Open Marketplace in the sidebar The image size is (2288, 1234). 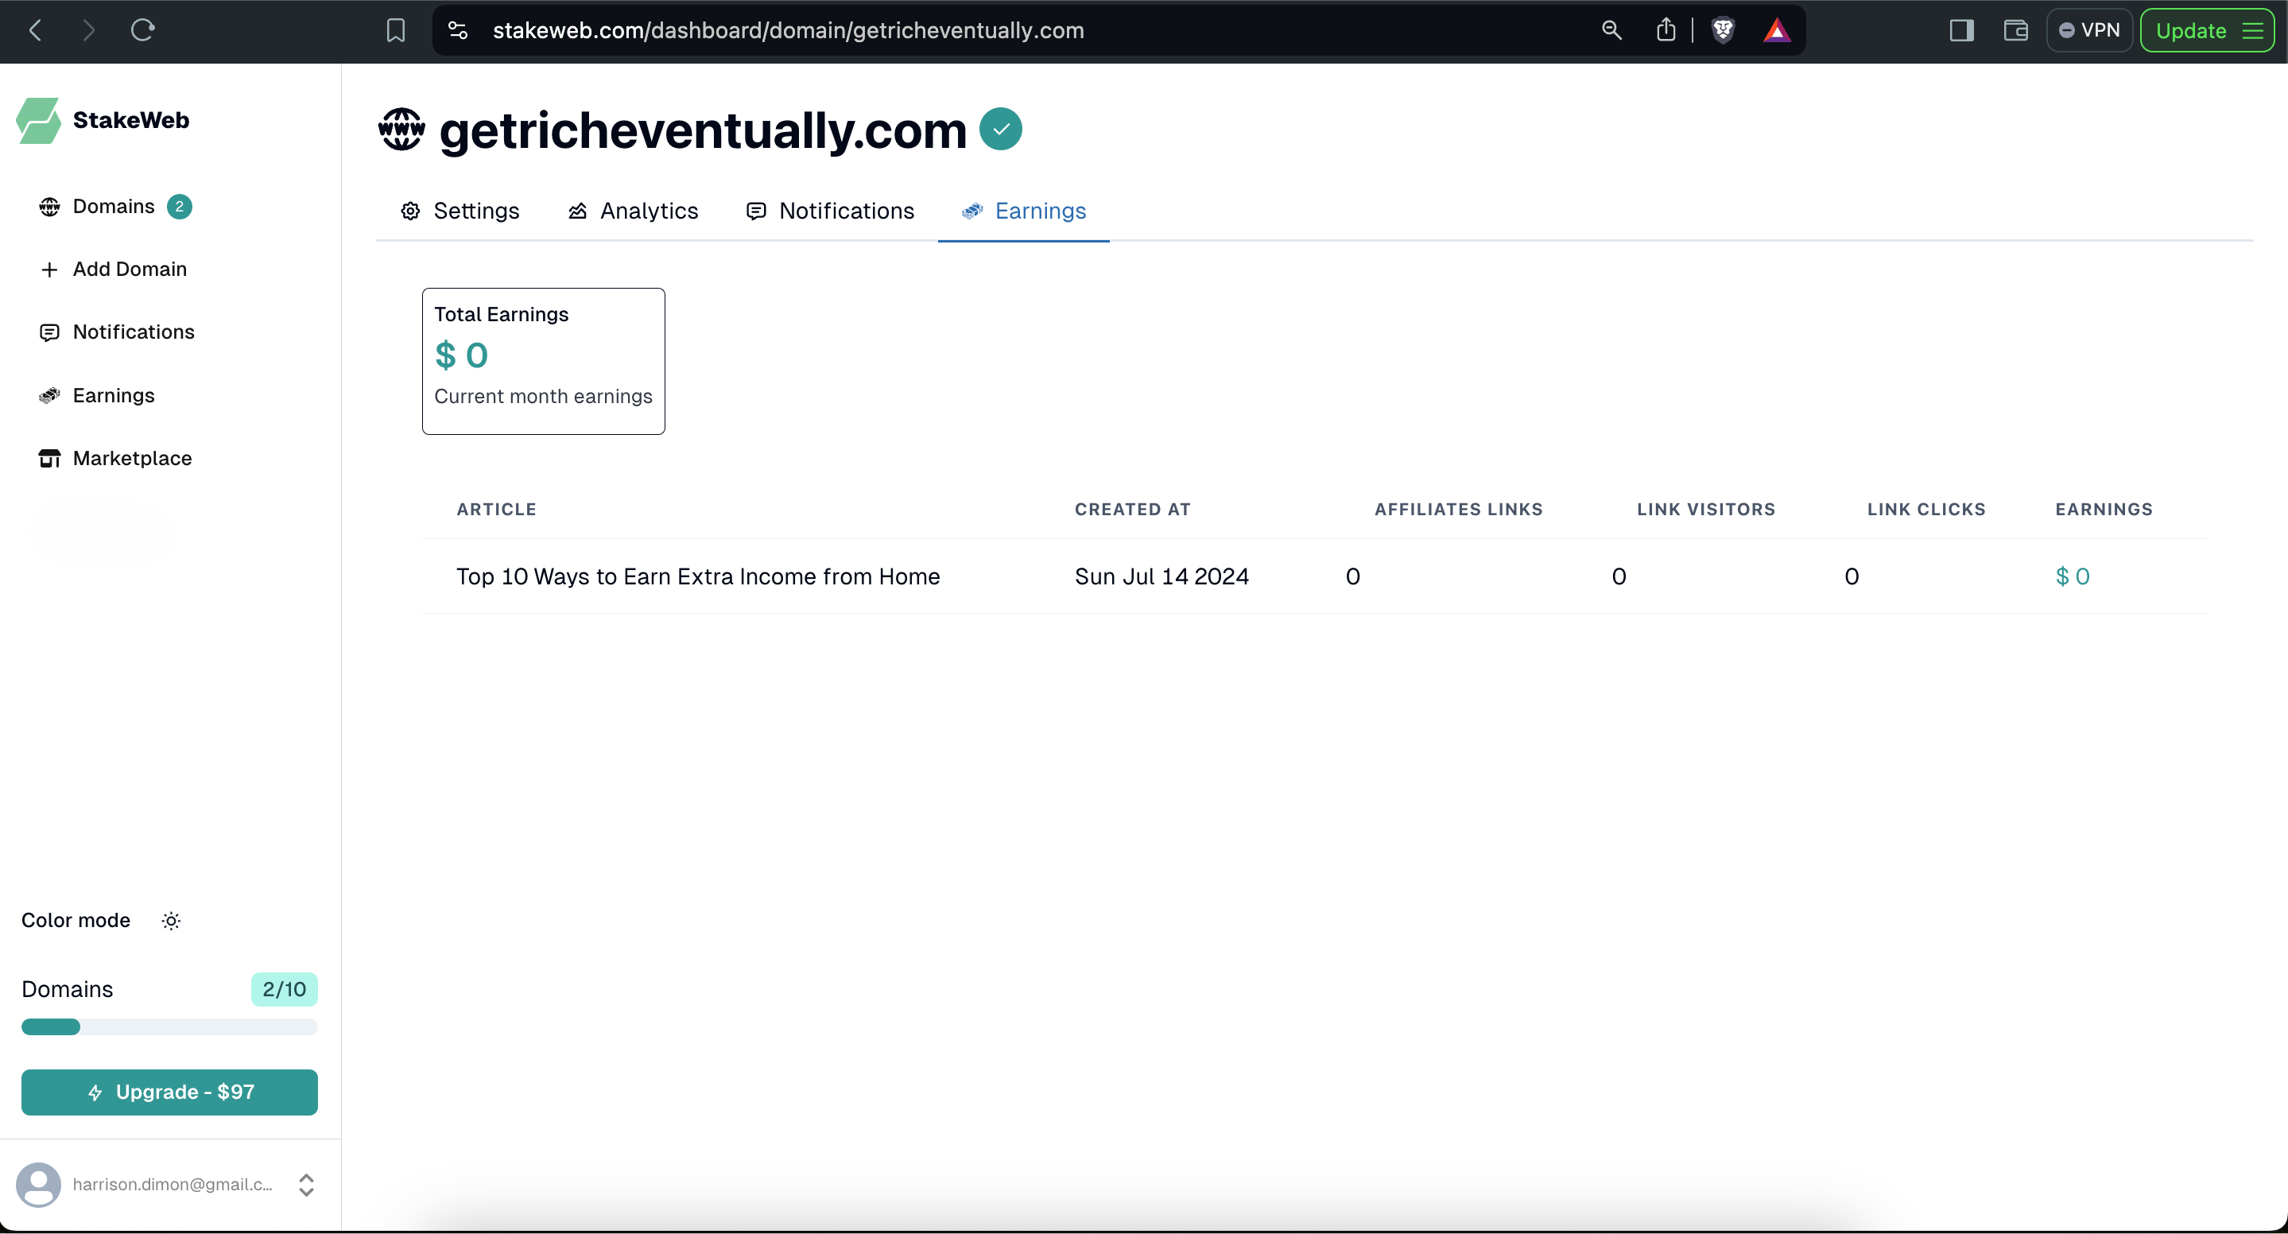pyautogui.click(x=131, y=459)
